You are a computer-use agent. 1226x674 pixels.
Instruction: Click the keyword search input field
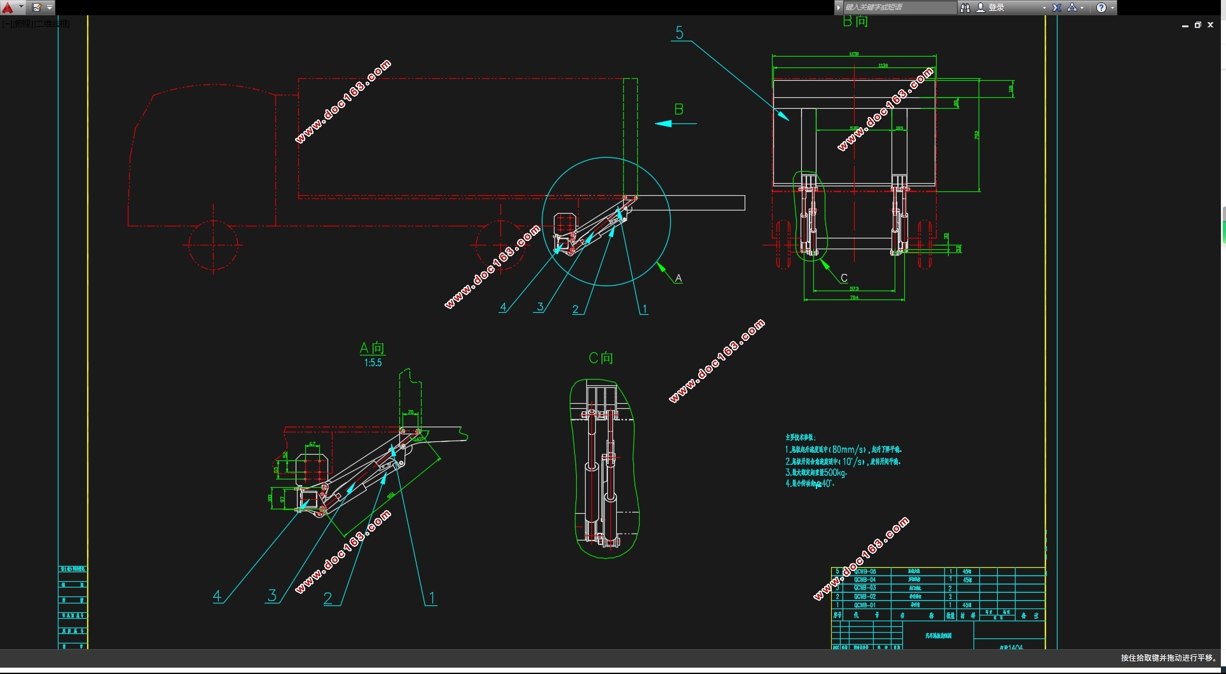click(x=899, y=8)
